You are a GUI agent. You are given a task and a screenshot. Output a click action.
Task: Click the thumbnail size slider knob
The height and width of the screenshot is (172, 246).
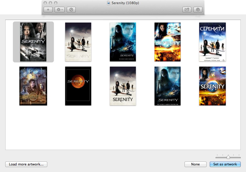tap(228, 157)
